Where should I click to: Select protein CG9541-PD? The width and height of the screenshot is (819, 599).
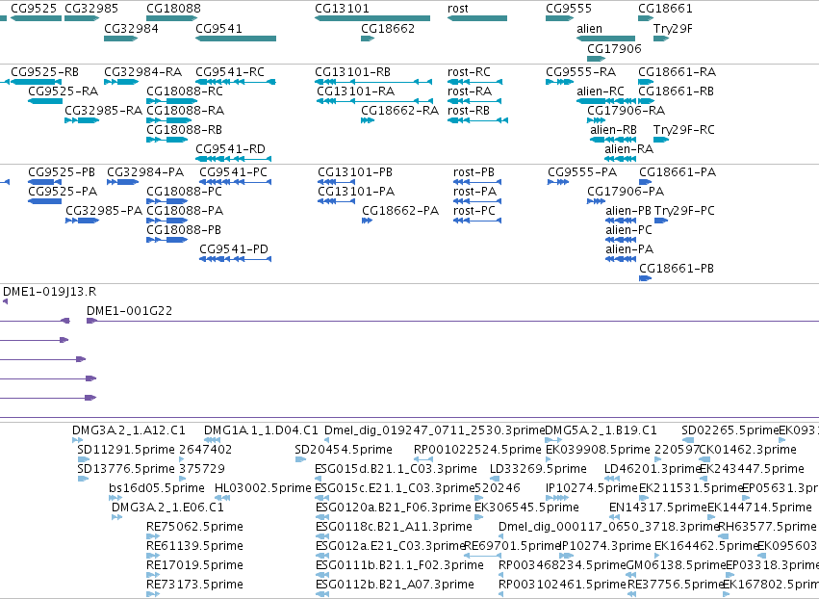pyautogui.click(x=236, y=259)
